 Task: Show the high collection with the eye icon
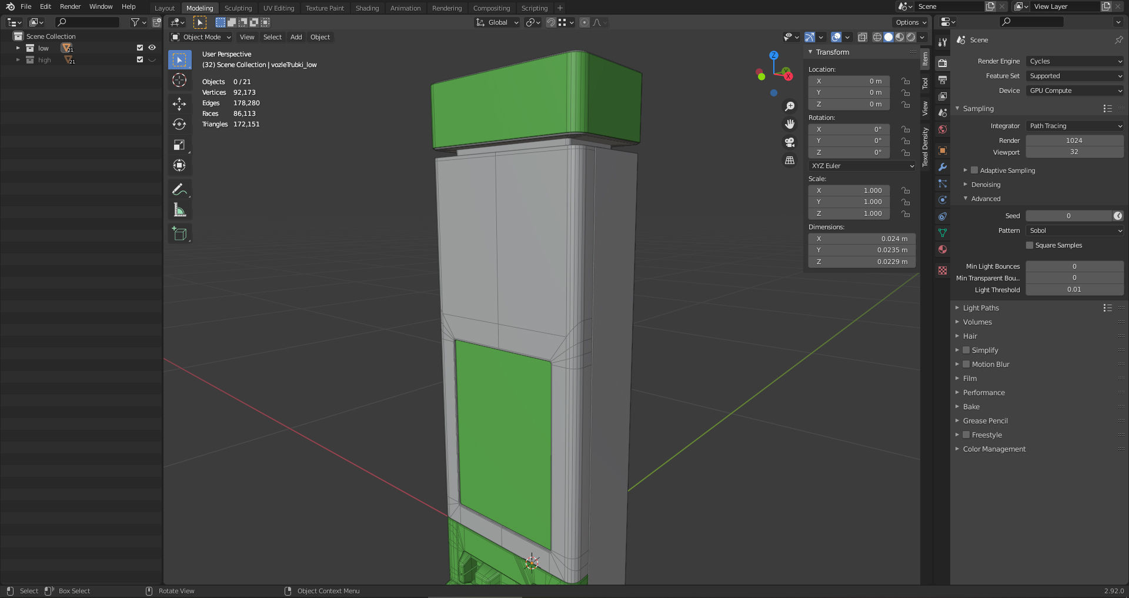coord(152,59)
